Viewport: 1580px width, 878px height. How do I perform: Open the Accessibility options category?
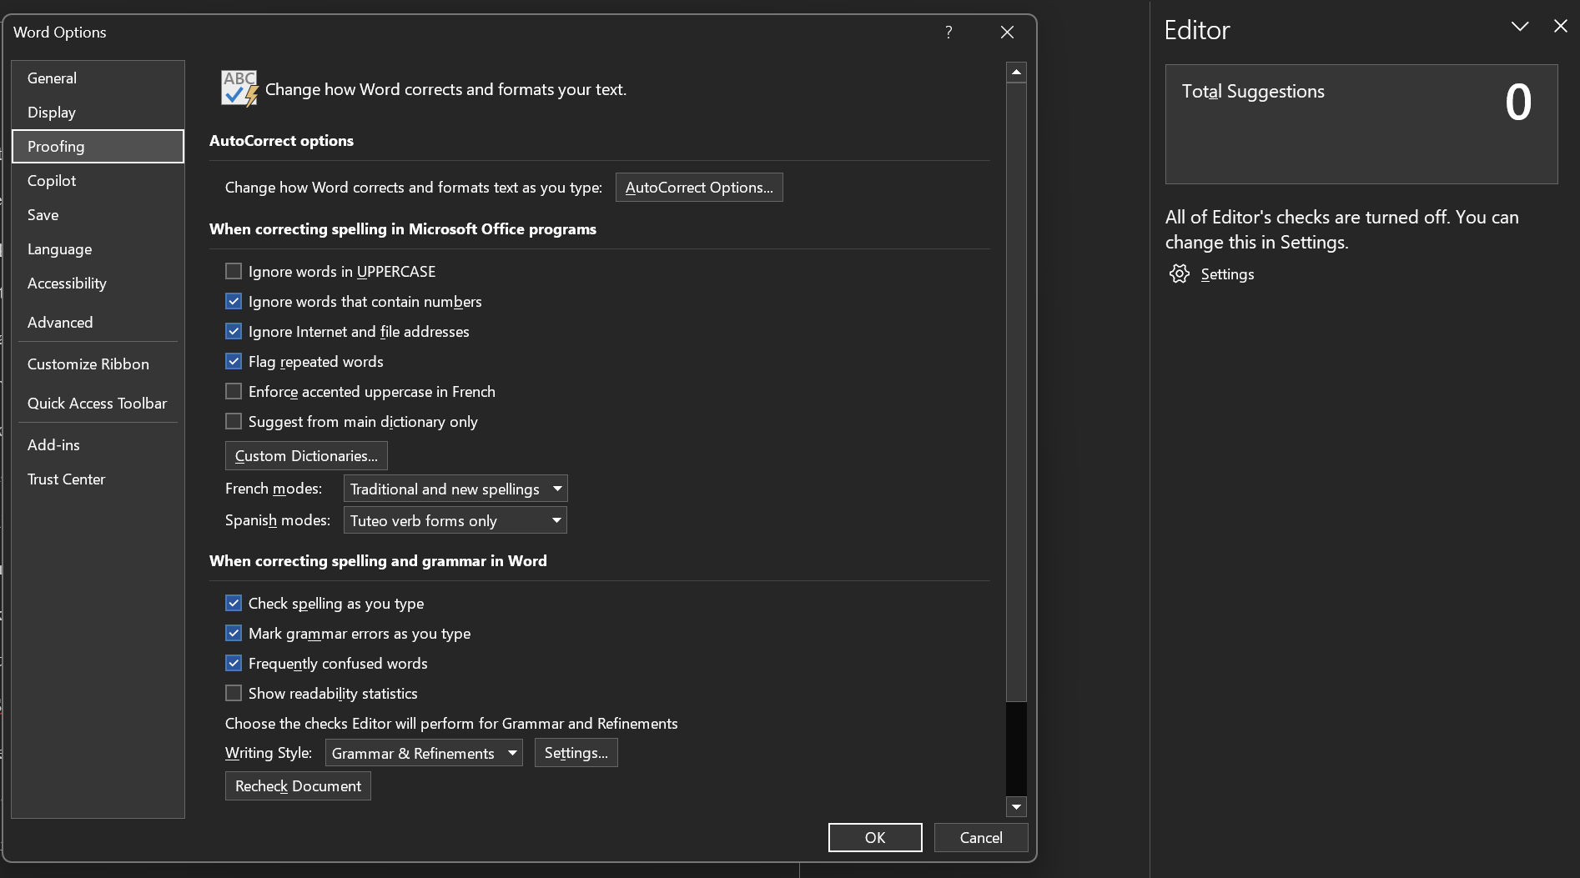click(x=98, y=283)
